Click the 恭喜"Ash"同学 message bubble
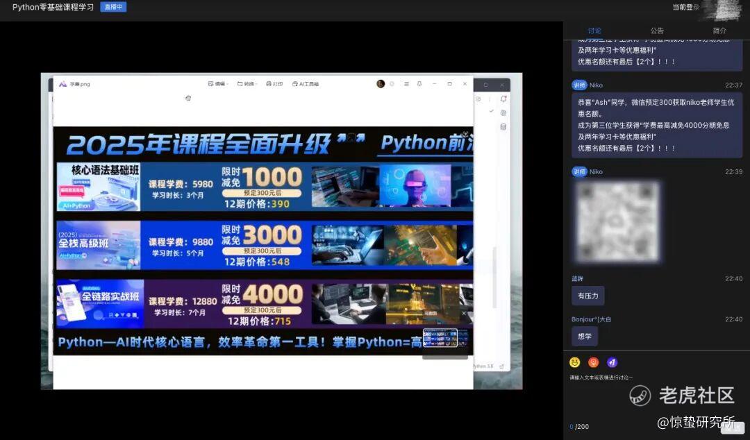The width and height of the screenshot is (750, 440). tap(657, 126)
